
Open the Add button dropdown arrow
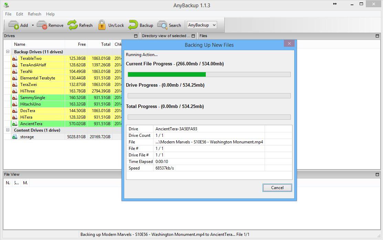33,25
